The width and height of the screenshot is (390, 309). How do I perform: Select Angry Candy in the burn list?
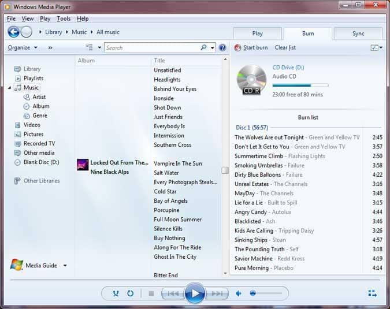point(309,212)
